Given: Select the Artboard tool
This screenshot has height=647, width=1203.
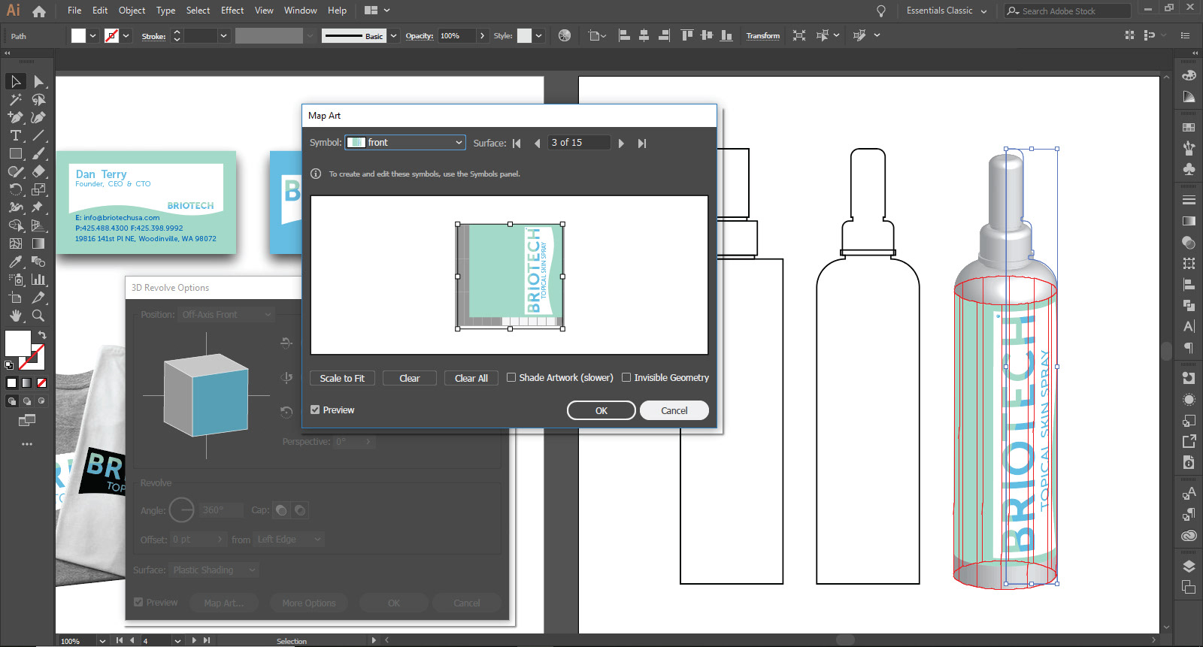Looking at the screenshot, I should pos(16,298).
